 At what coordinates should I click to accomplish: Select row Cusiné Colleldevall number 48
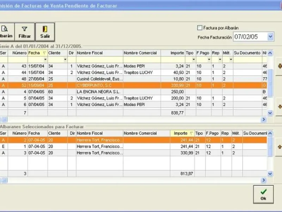(x=133, y=79)
